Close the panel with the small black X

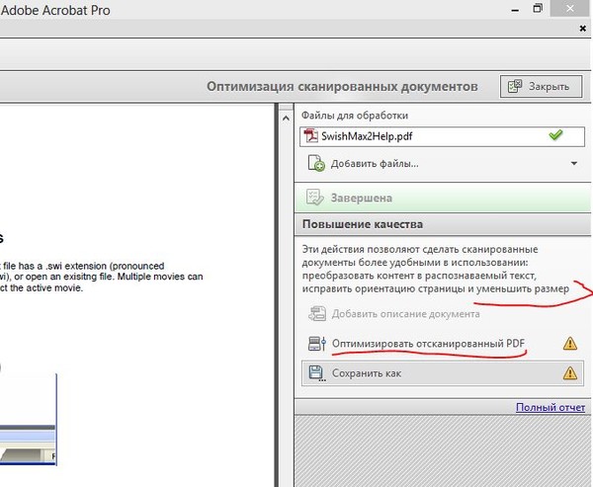coord(583,29)
